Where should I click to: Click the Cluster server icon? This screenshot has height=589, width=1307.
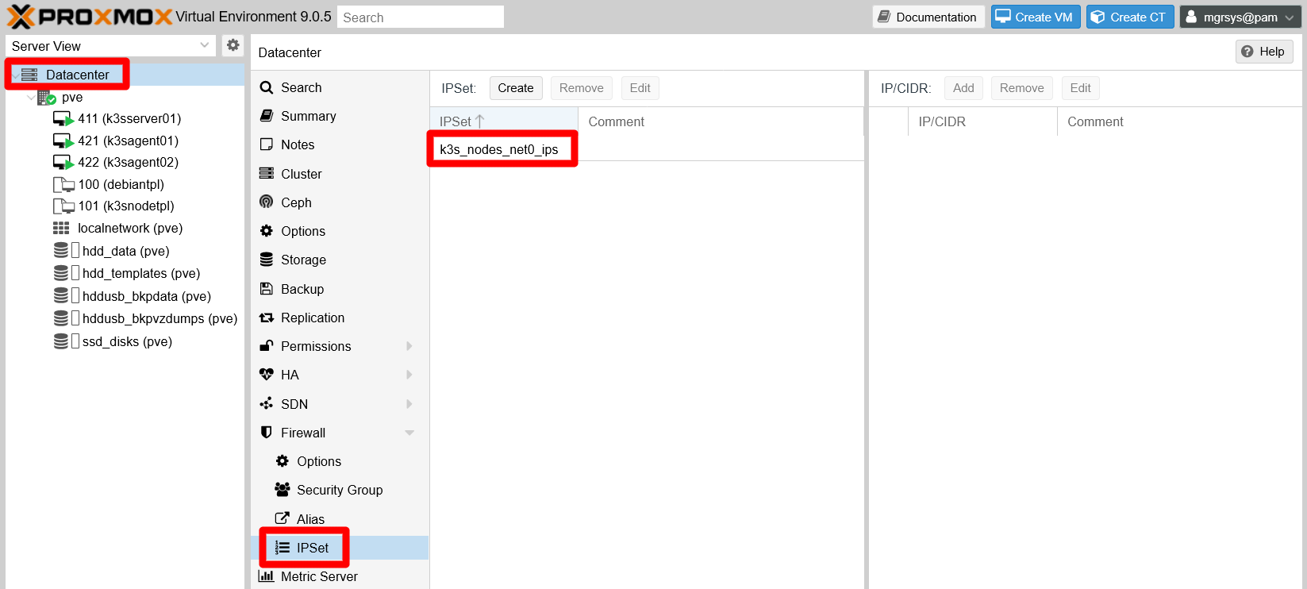pos(267,173)
